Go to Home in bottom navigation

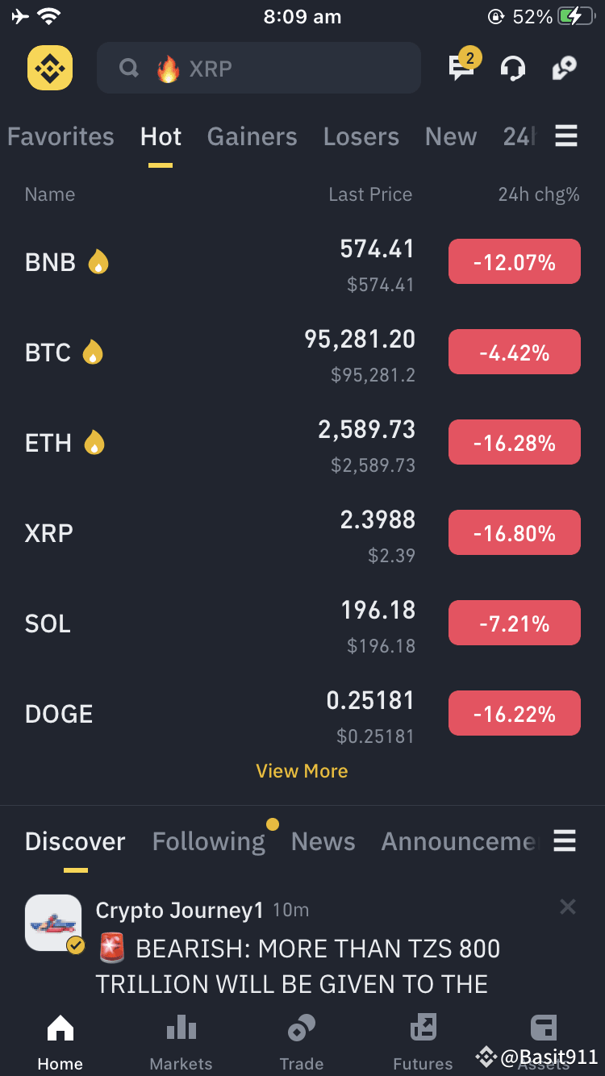pyautogui.click(x=60, y=1043)
